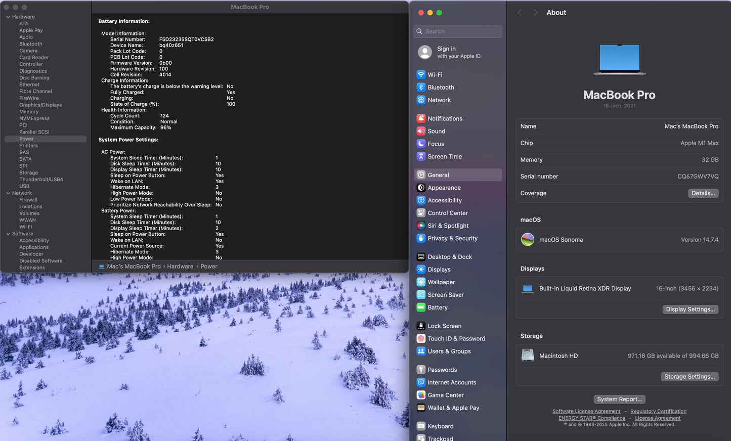Collapse the Network tree section
Image resolution: width=731 pixels, height=441 pixels.
8,193
